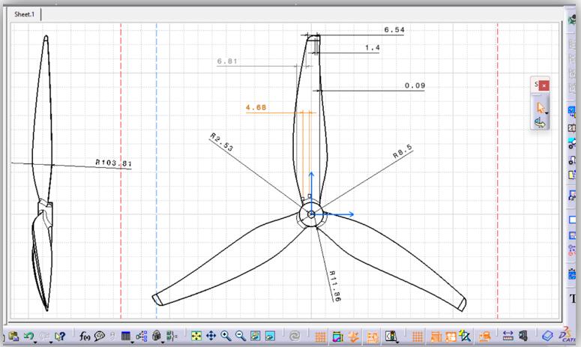Click the orange tiled views icon
The image size is (581, 347).
pyautogui.click(x=451, y=337)
